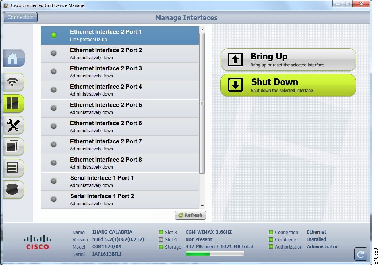Click version text build 5.2(1)CG2(0.212)
Viewport: 379px width, 265px height.
point(118,239)
